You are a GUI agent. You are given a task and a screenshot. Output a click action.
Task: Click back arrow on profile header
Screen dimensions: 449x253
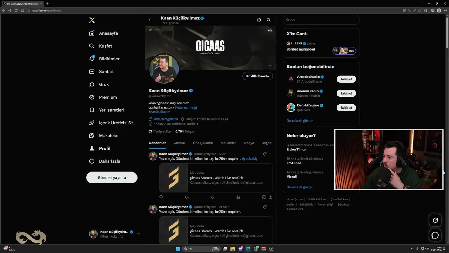click(151, 20)
